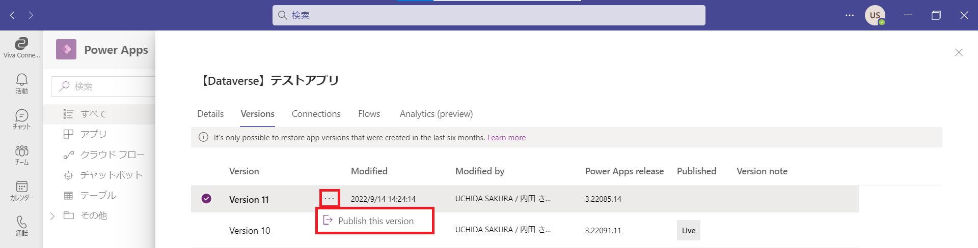This screenshot has height=248, width=978.
Task: Open the title bar settings and more menu
Action: pyautogui.click(x=849, y=15)
